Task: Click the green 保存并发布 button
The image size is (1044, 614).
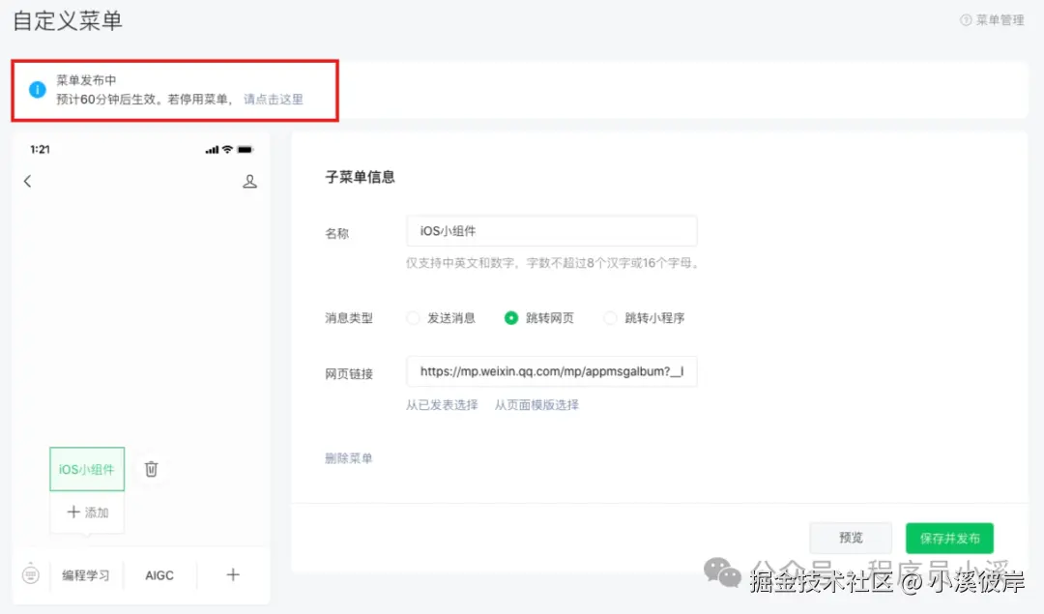Action: point(949,538)
